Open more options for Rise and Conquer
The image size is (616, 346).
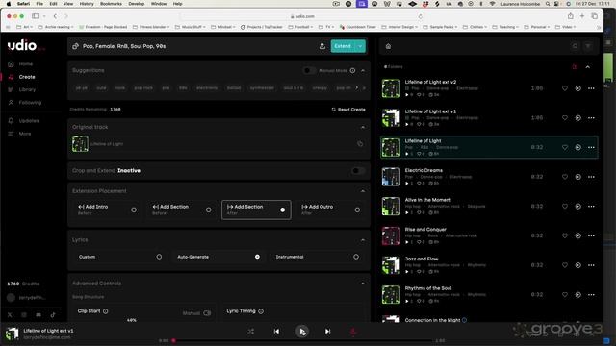click(591, 235)
